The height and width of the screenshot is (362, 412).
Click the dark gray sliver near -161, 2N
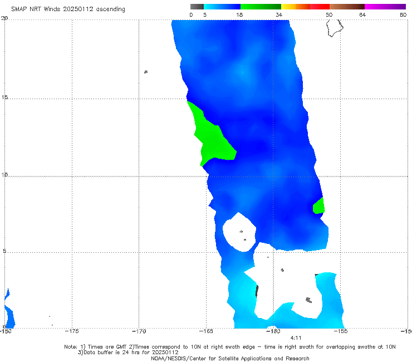pos(257,291)
